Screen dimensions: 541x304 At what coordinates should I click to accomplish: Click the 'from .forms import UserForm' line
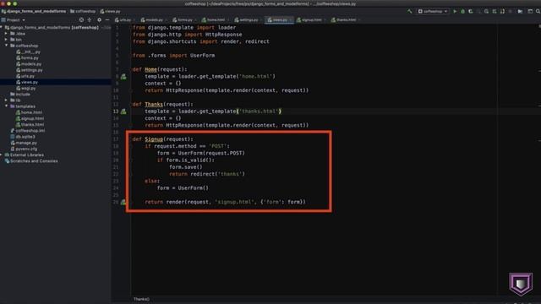pos(173,56)
